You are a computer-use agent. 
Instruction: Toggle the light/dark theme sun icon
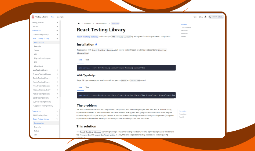(205, 17)
